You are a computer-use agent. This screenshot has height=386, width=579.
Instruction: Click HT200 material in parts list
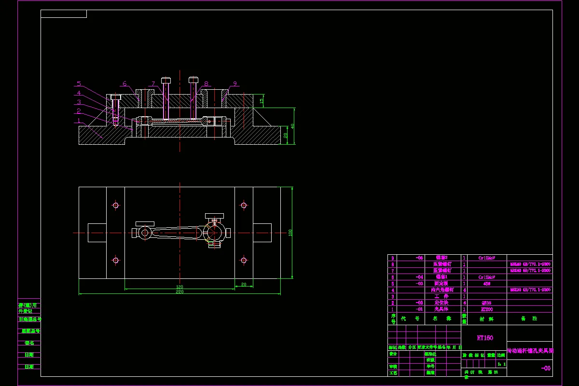coord(486,309)
